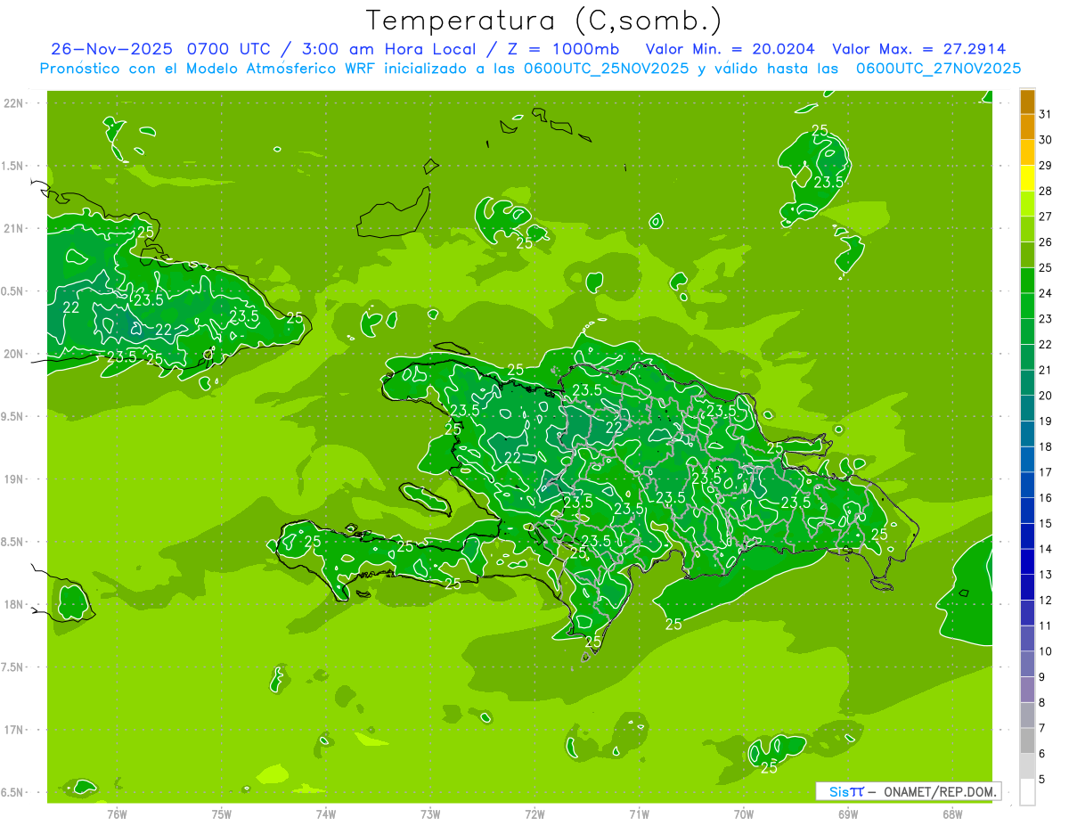This screenshot has width=1069, height=826.
Task: Select the orange swatch between 30 and 31
Action: [x=1028, y=127]
